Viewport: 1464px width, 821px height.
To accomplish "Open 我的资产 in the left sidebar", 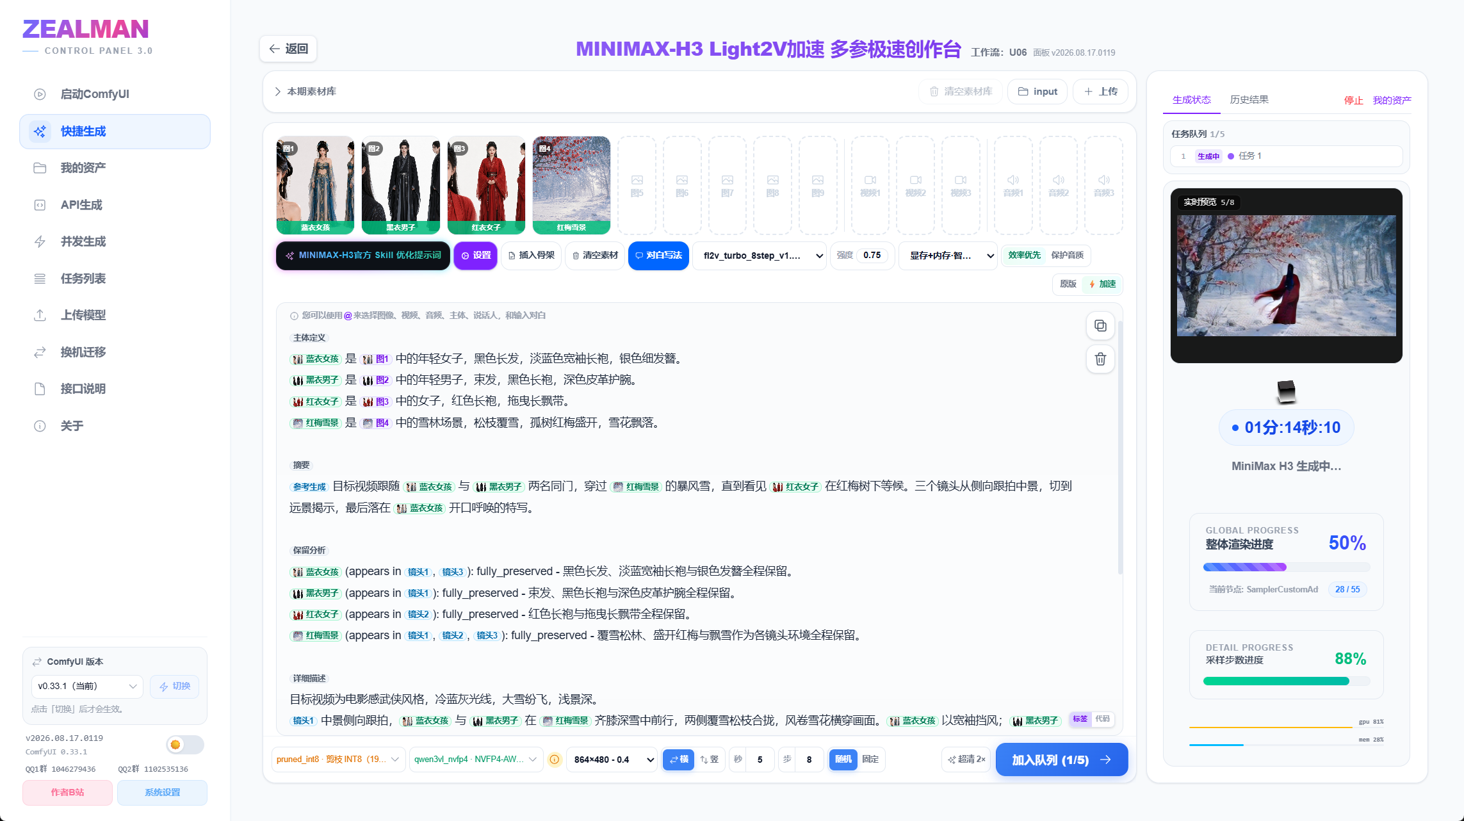I will click(115, 168).
